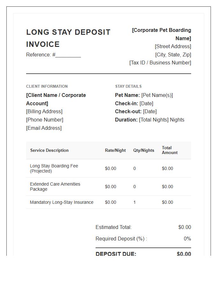Click the '[Billing Address]' placeholder
Image resolution: width=223 pixels, height=287 pixels.
44,112
